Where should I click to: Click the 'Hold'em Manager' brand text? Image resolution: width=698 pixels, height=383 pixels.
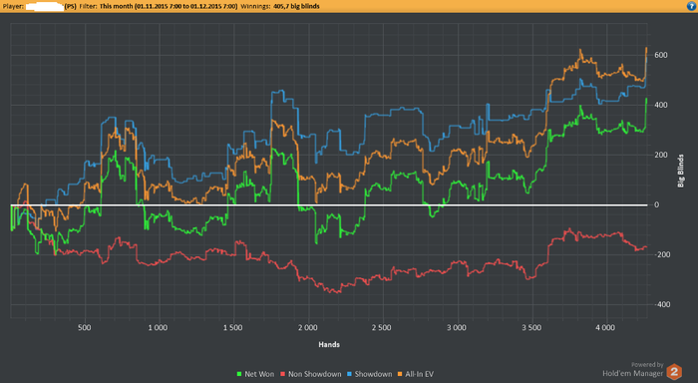pyautogui.click(x=632, y=374)
